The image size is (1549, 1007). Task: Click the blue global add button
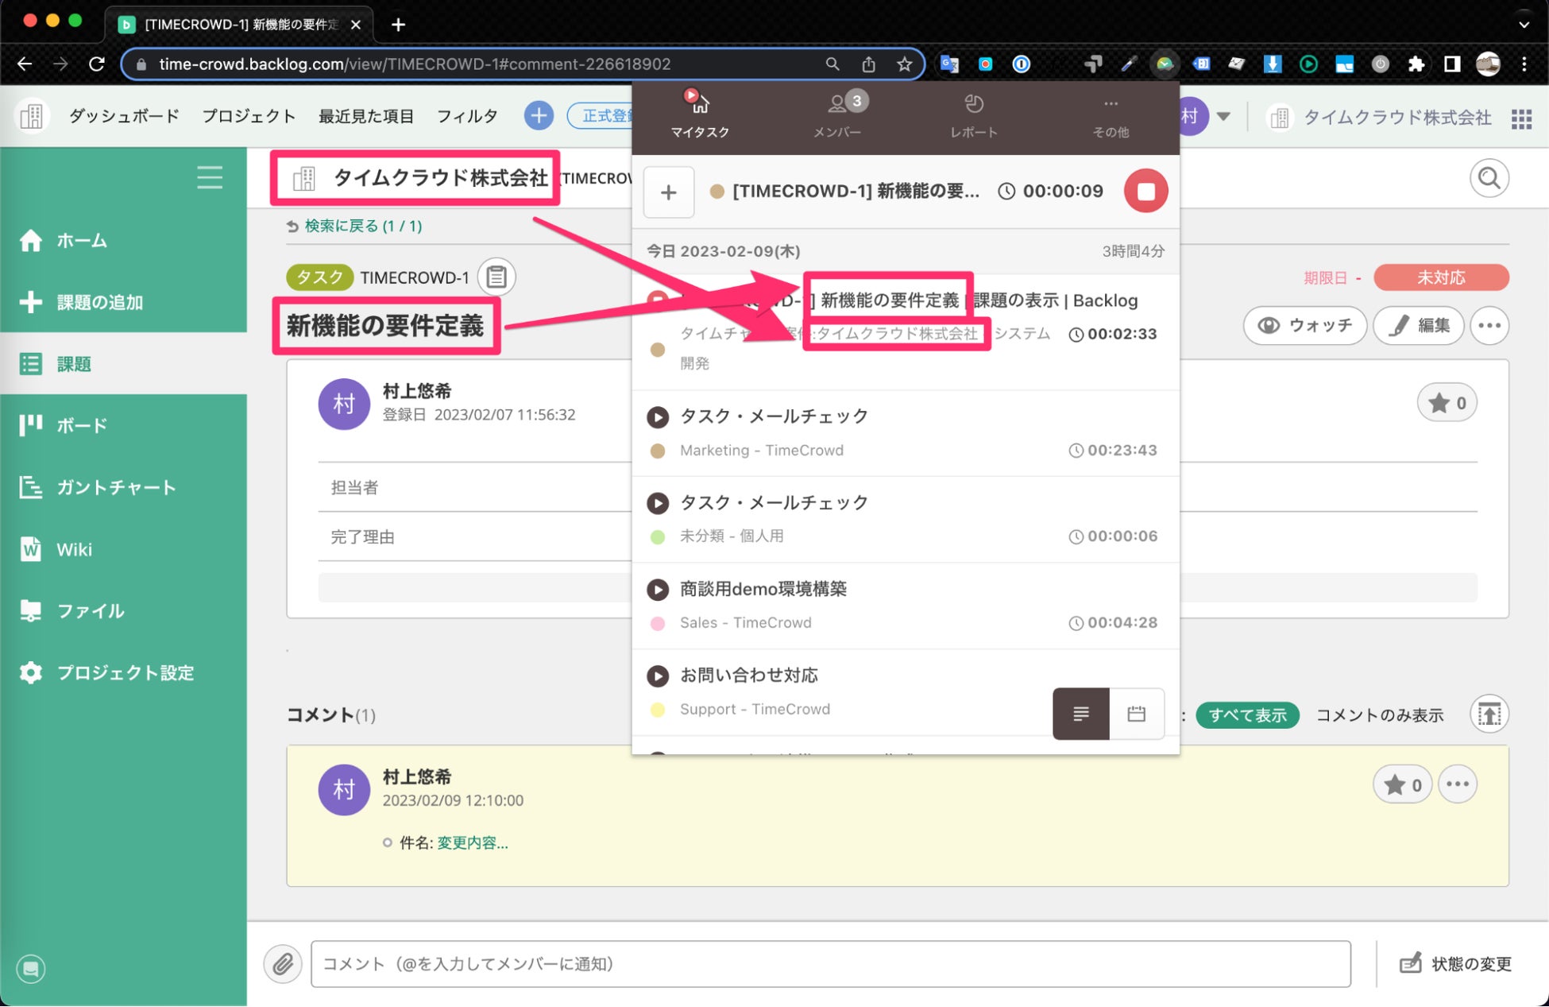[x=538, y=116]
